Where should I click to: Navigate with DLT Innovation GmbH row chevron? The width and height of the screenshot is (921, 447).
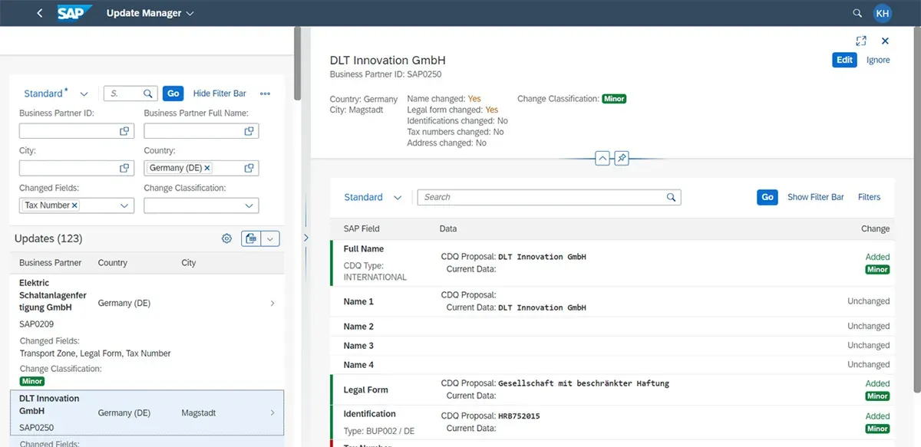(273, 413)
